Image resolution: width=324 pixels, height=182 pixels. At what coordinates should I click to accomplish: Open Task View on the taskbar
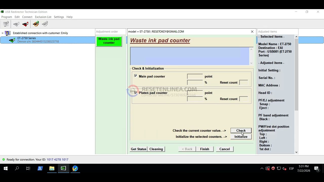28,168
